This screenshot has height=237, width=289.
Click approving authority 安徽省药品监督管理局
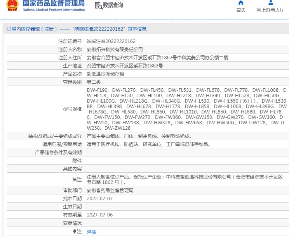click(110, 190)
